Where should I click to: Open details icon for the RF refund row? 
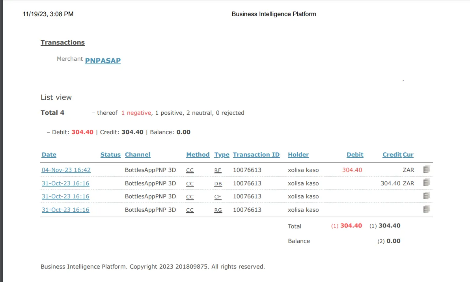(x=426, y=170)
